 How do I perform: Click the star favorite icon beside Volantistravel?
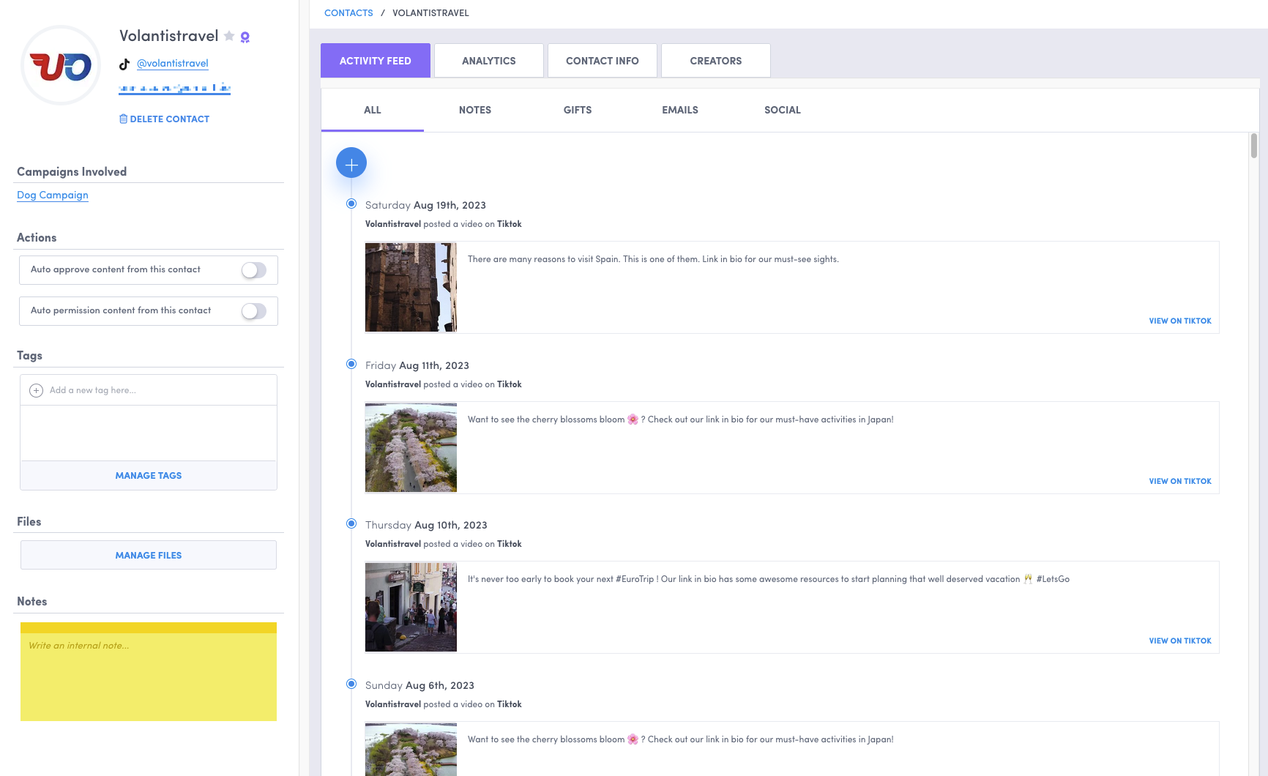[x=229, y=36]
